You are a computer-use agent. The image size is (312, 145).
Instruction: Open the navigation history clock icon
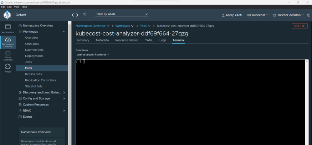(85, 15)
